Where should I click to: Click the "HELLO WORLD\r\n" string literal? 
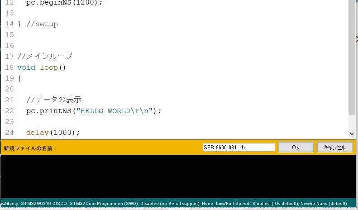coord(115,111)
